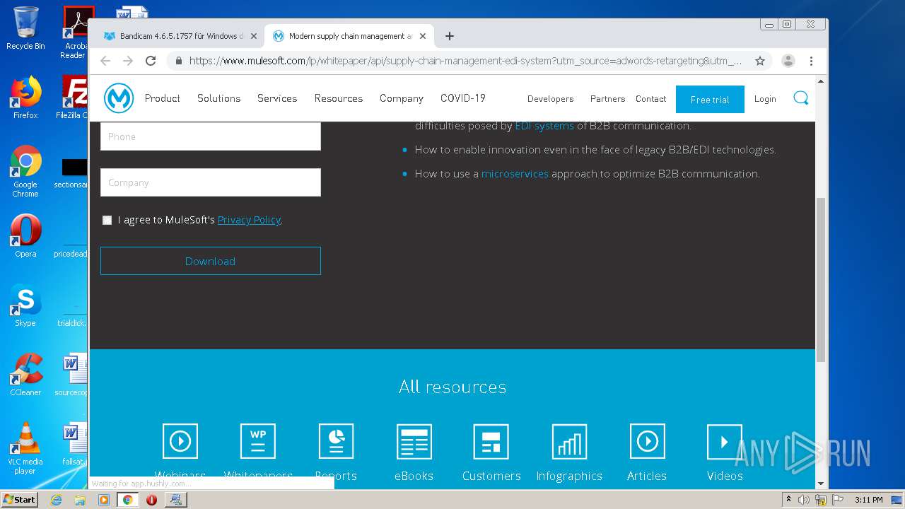Image resolution: width=905 pixels, height=509 pixels.
Task: Show hidden tray icons arrow
Action: click(788, 500)
